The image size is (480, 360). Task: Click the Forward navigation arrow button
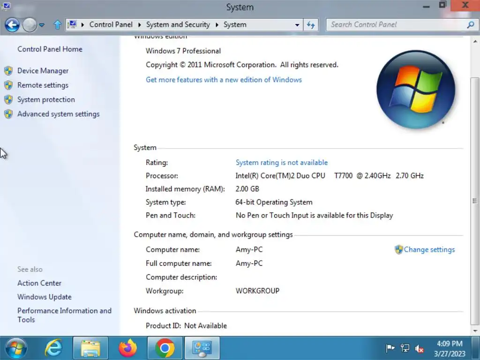pos(30,25)
